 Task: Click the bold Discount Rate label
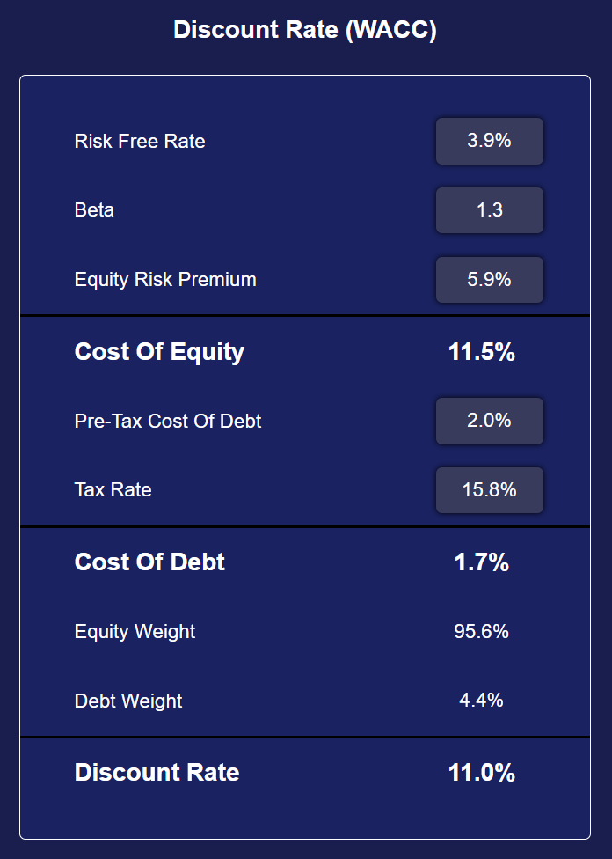coord(157,773)
